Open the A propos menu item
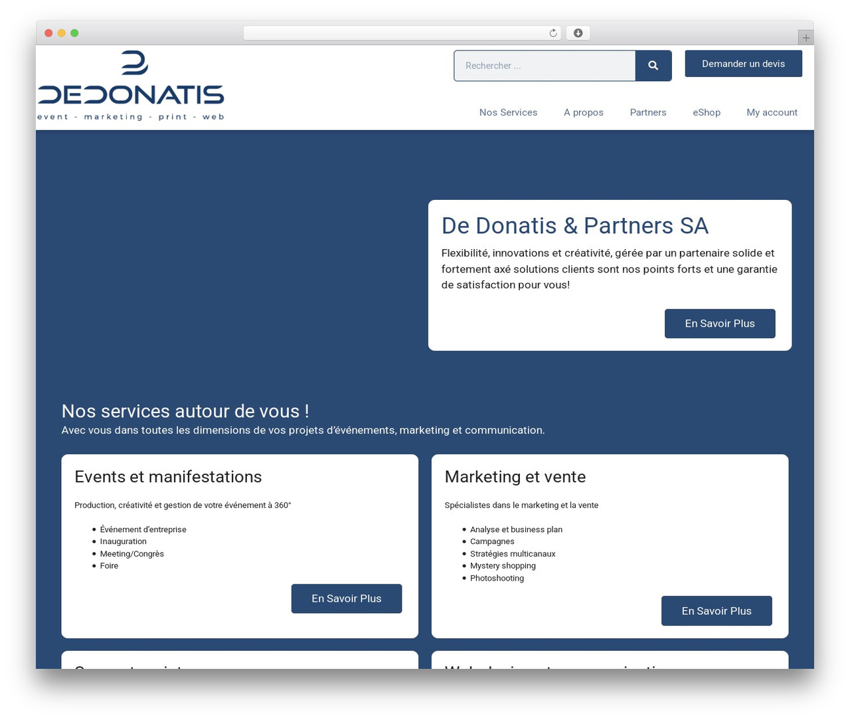Screen dimensions: 850x720 tap(584, 112)
